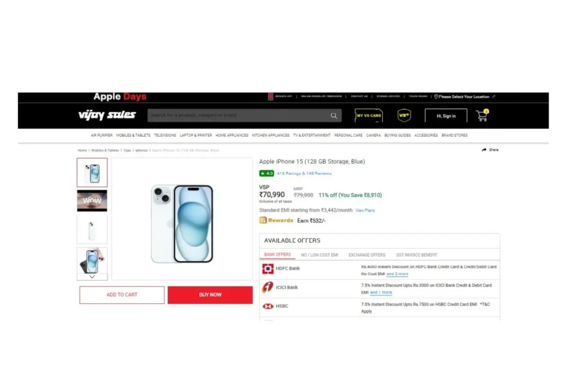Open the View Plans EMI link
Viewport: 567px width, 378px height.
(365, 210)
